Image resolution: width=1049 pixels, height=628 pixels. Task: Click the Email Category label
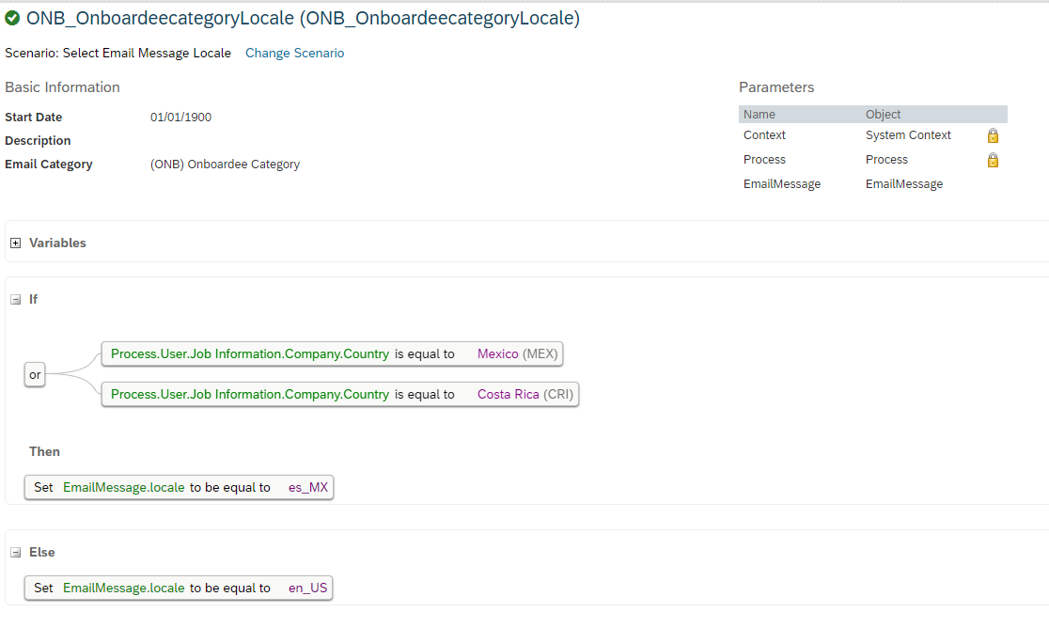(x=49, y=164)
